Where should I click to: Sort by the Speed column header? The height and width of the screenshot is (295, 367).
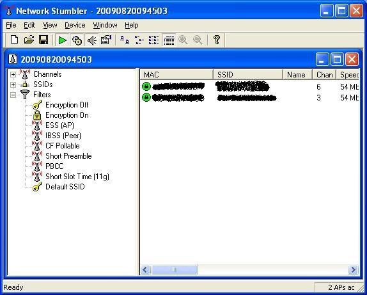348,74
